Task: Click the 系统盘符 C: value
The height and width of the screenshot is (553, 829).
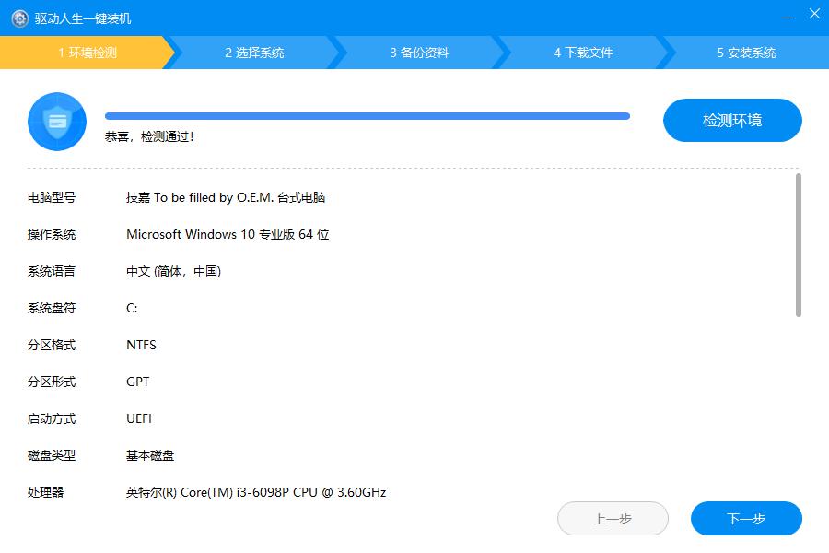Action: tap(132, 308)
